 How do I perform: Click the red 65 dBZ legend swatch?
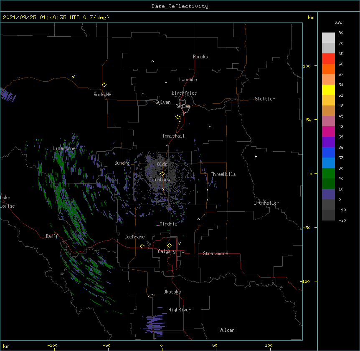[x=328, y=59]
